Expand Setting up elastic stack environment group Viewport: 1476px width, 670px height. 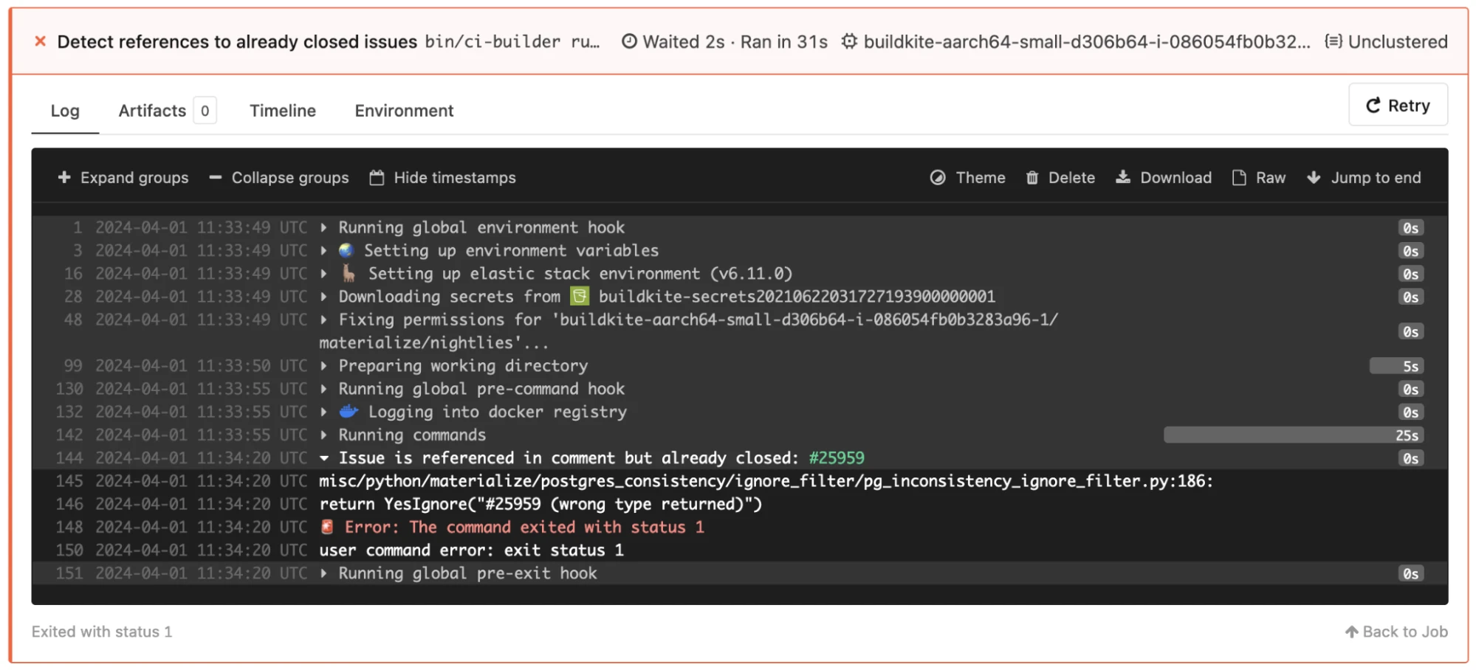323,273
